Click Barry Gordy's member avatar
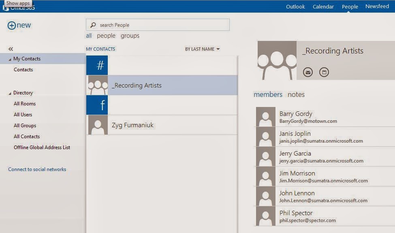The width and height of the screenshot is (395, 233). (x=266, y=117)
